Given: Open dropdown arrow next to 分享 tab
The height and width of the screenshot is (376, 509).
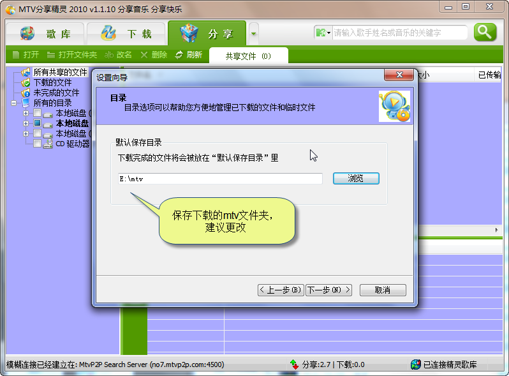Looking at the screenshot, I should pos(253,33).
